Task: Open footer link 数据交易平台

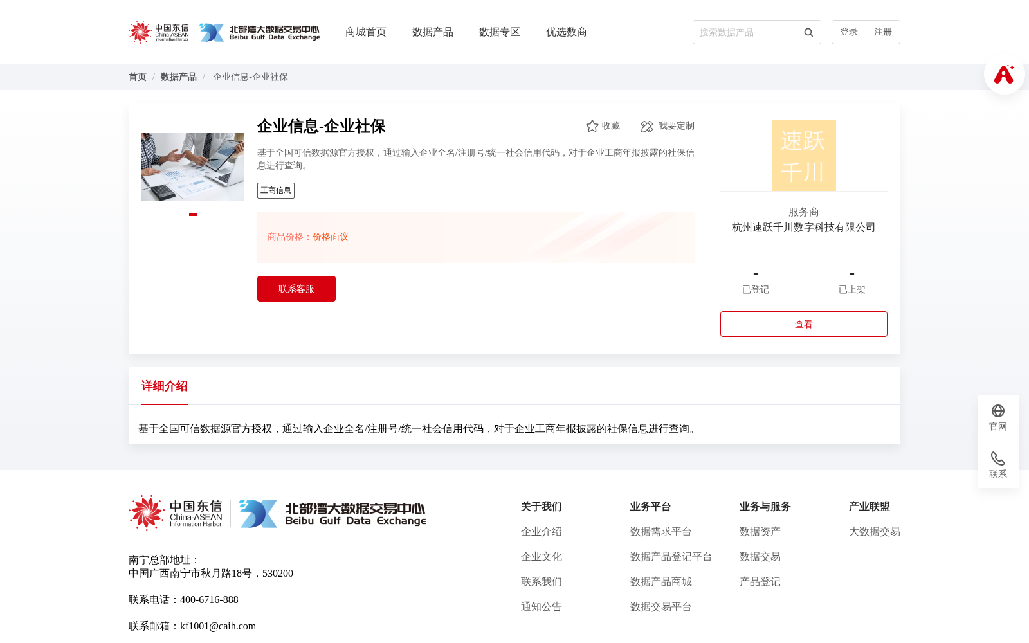Action: pyautogui.click(x=661, y=607)
